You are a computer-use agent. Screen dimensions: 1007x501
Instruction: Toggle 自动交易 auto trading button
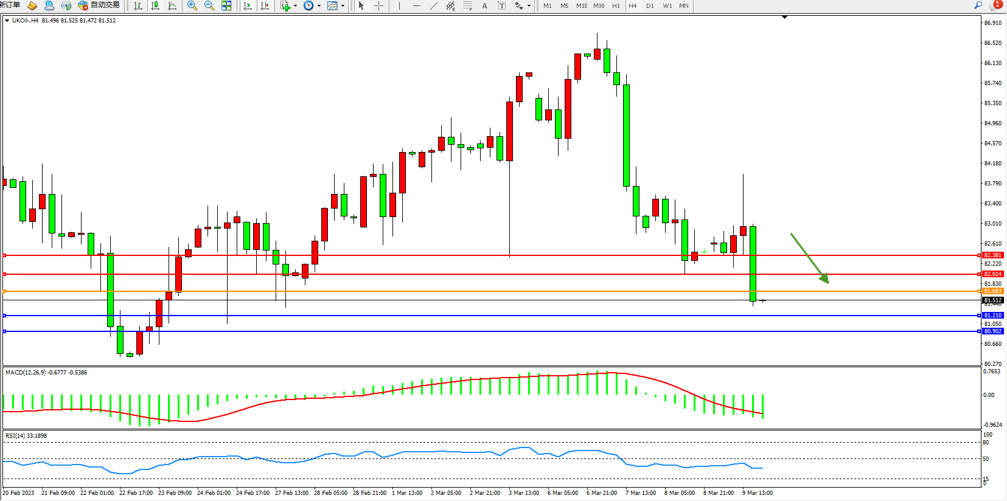99,5
